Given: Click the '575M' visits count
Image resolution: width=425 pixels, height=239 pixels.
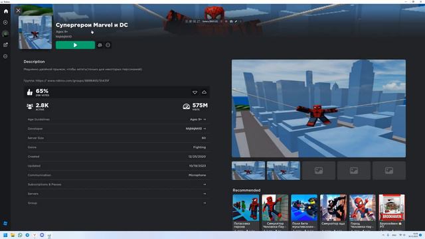Looking at the screenshot, I should tap(200, 105).
